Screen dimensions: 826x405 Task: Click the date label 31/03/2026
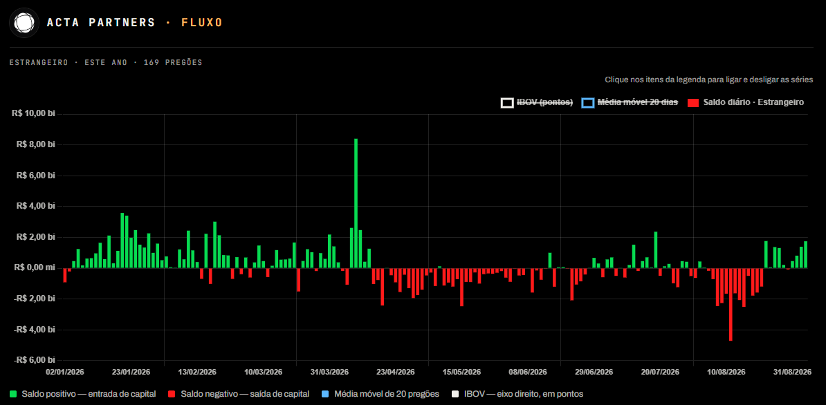coord(329,372)
